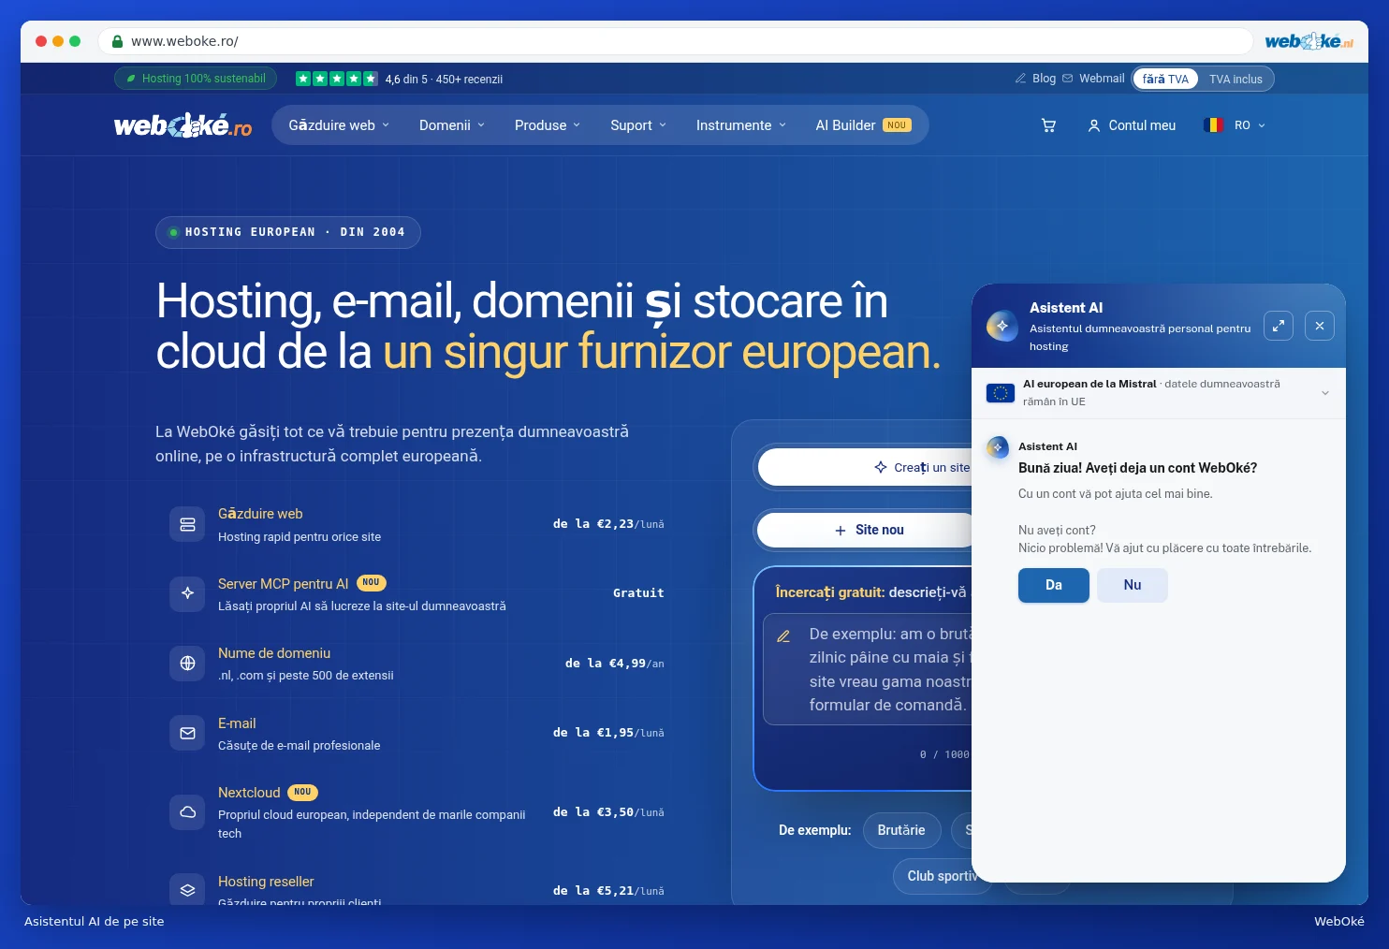Click the Asistent AI avatar in panel header
Image resolution: width=1389 pixels, height=949 pixels.
pyautogui.click(x=1002, y=326)
